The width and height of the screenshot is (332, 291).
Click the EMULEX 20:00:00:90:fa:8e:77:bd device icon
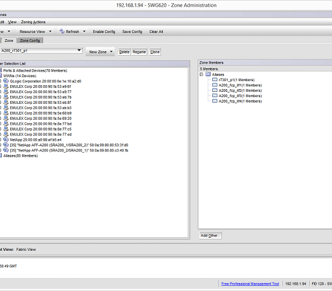pyautogui.click(x=6, y=124)
